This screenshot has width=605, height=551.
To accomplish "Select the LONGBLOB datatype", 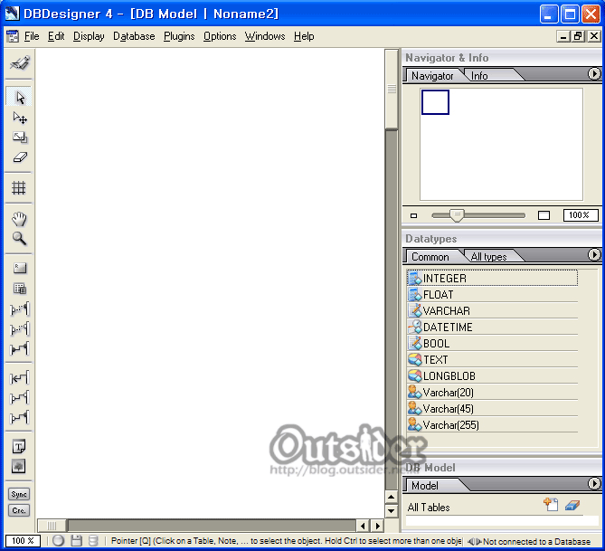I will click(492, 375).
